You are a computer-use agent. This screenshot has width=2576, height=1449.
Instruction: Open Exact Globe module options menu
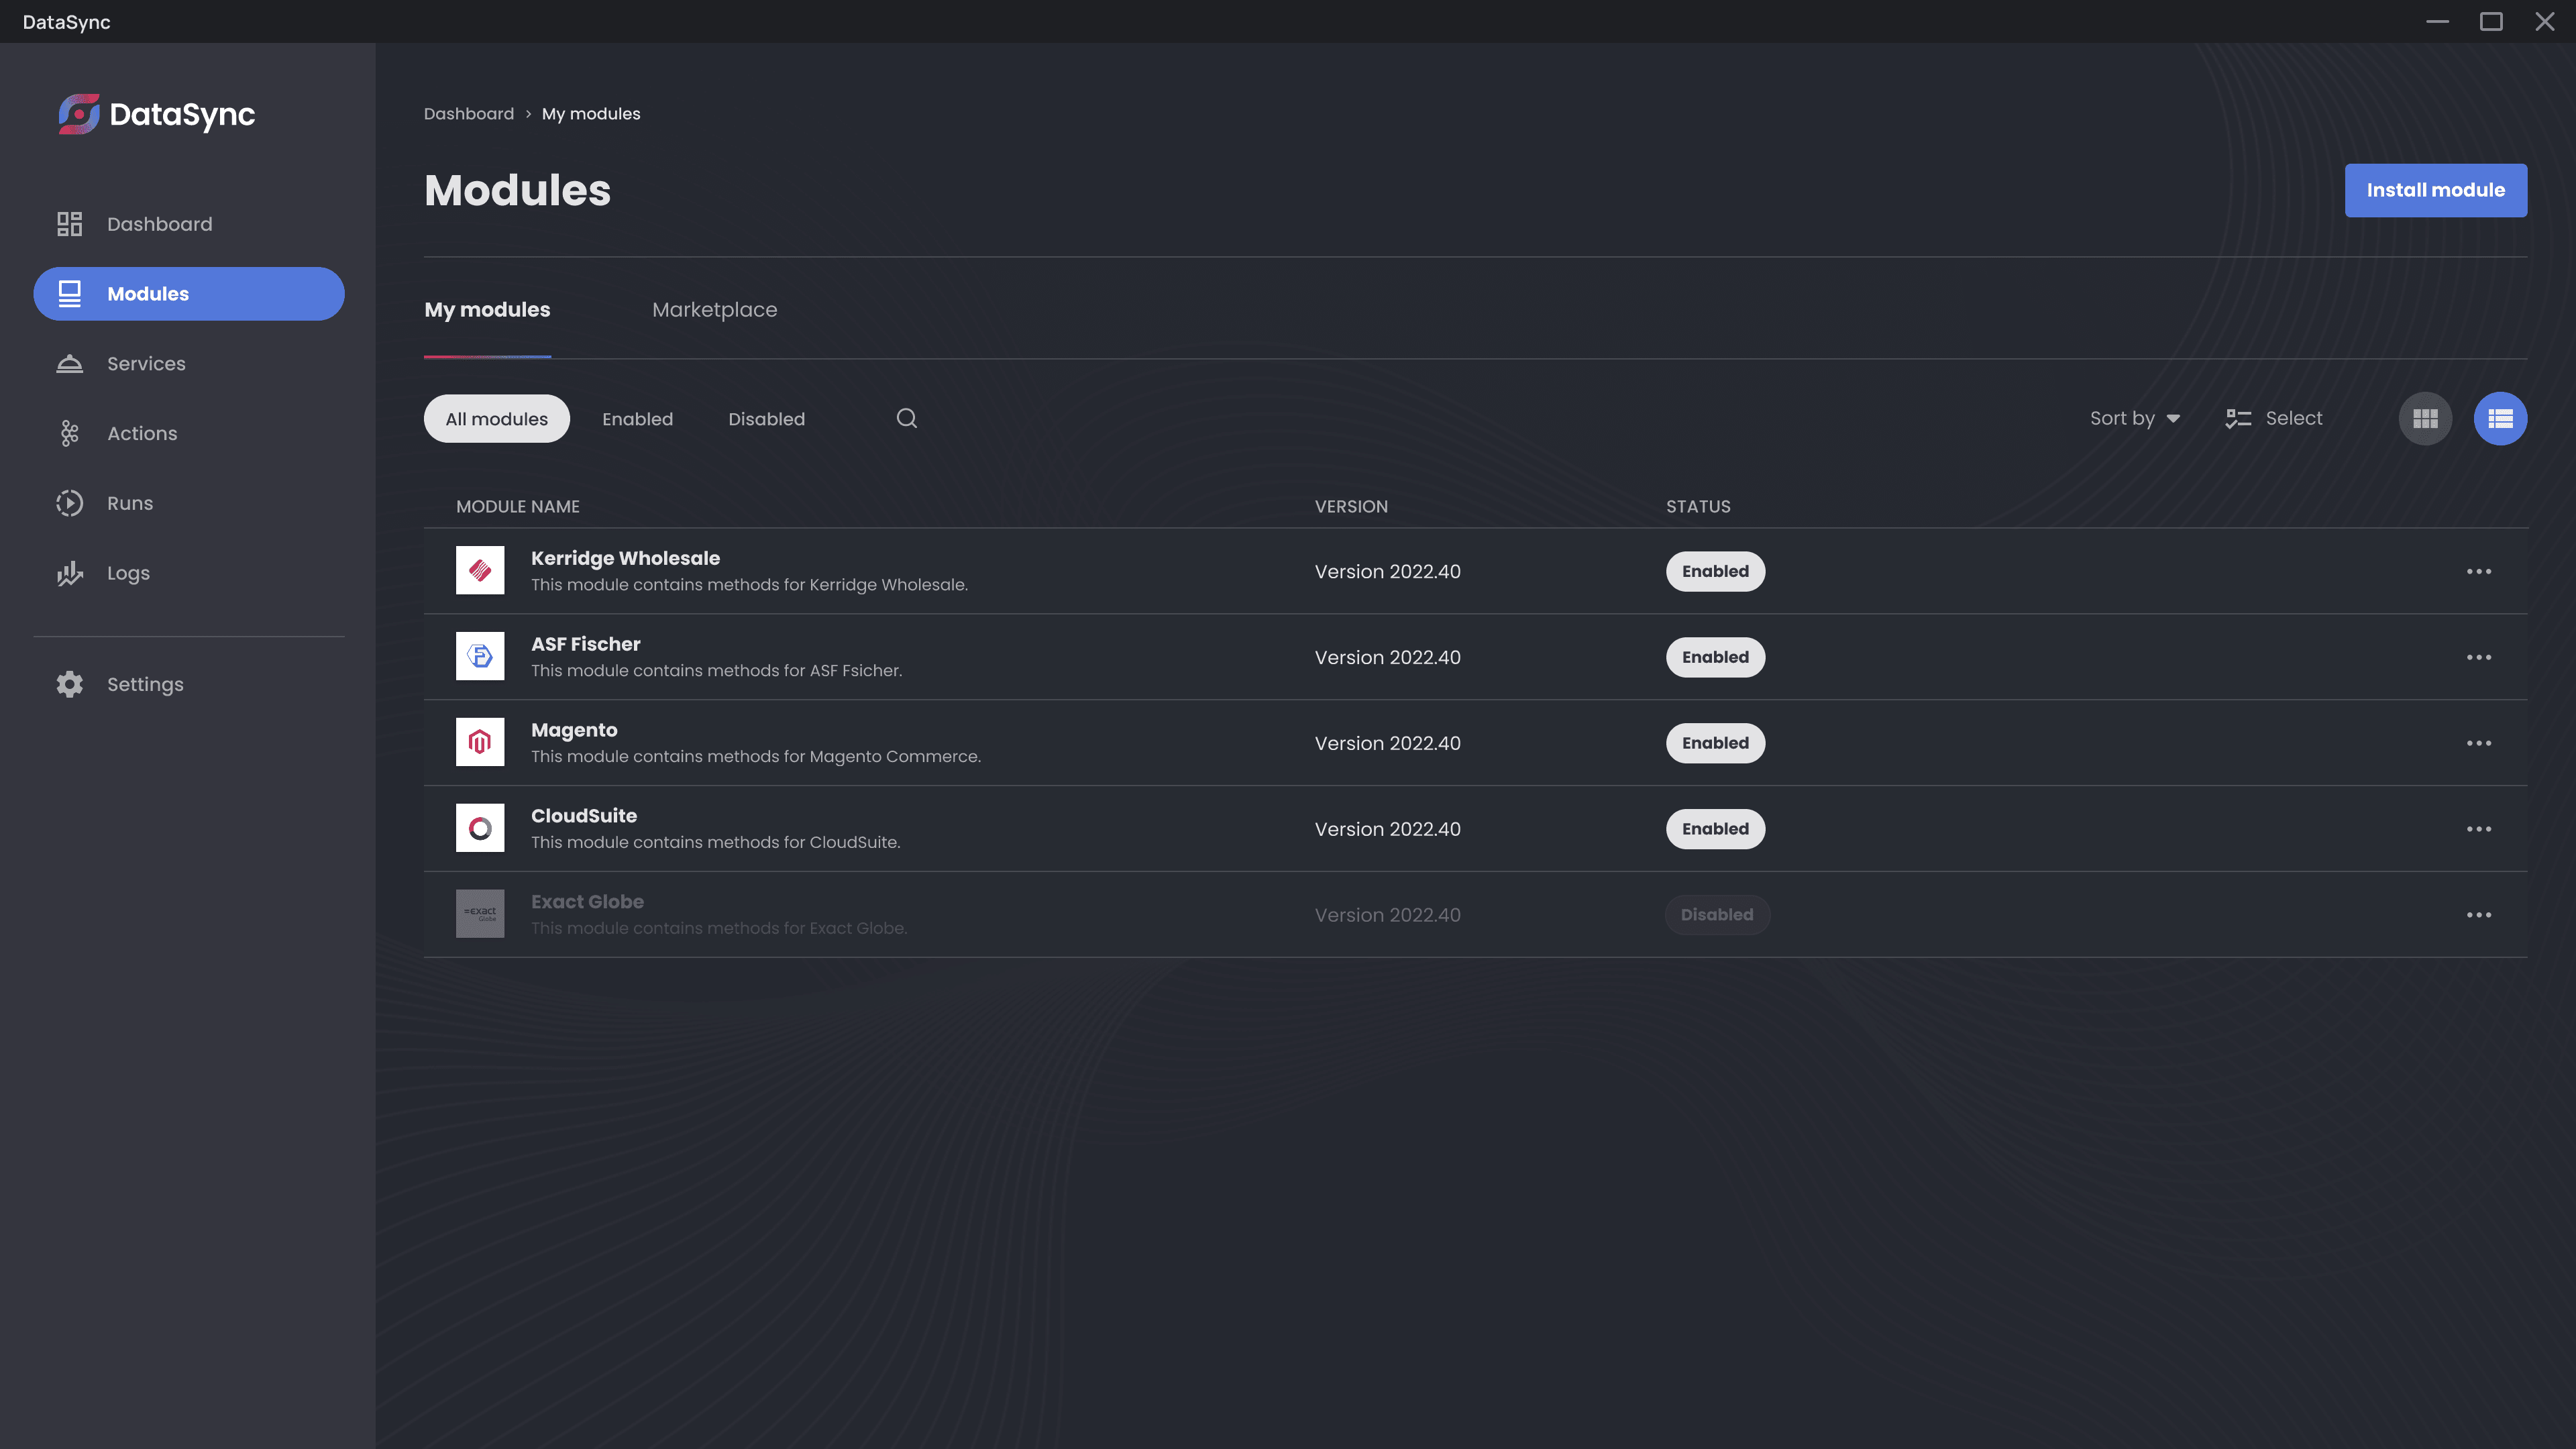point(2479,915)
